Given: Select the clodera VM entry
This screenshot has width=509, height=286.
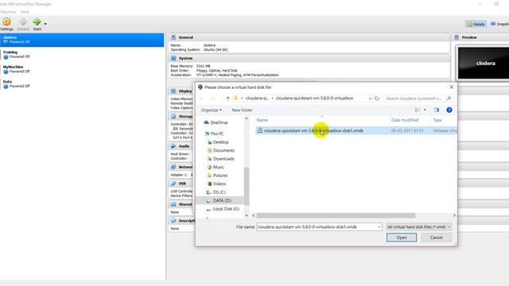Looking at the screenshot, I should tap(82, 40).
